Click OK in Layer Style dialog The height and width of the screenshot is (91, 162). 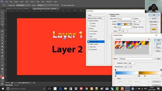pyautogui.click(x=154, y=15)
